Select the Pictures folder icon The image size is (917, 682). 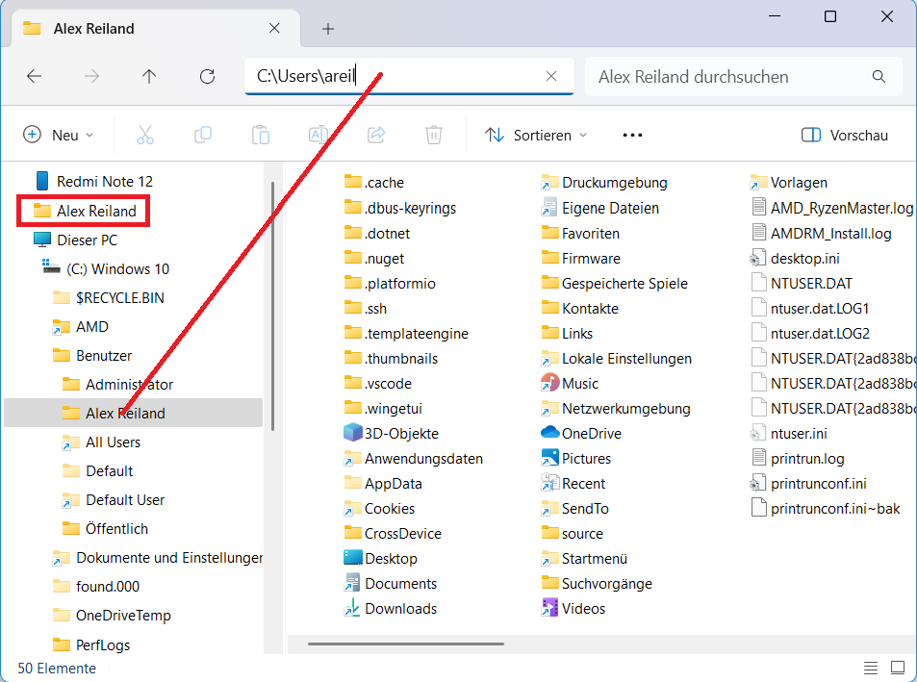click(549, 458)
